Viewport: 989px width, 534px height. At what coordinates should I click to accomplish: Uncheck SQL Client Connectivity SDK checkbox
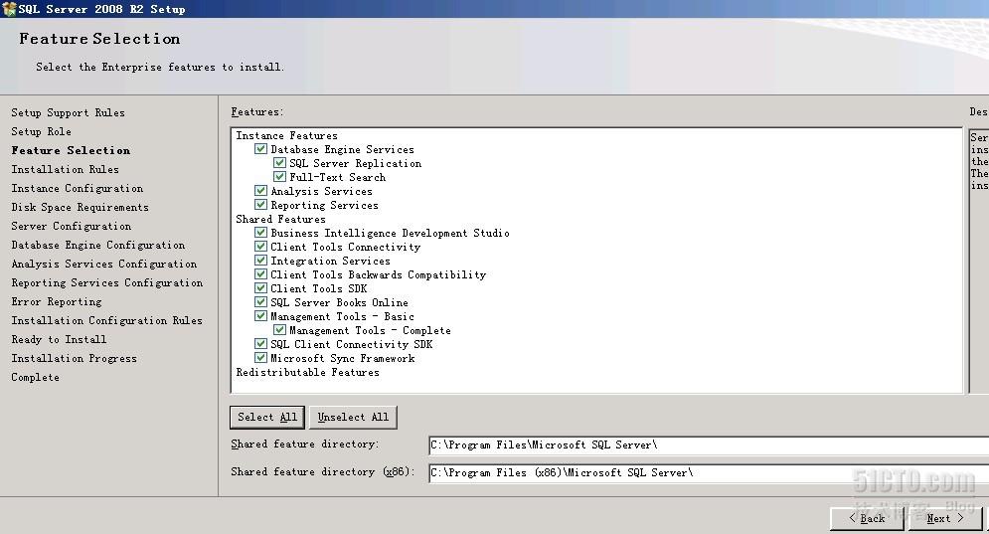(x=260, y=343)
